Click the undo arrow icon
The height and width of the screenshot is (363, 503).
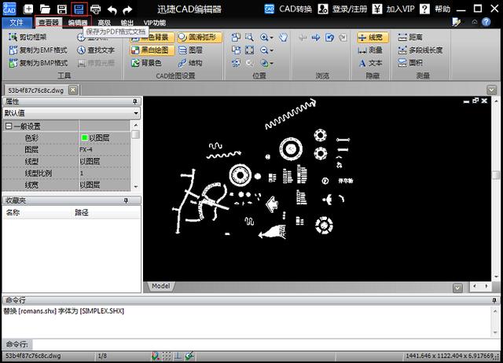point(112,9)
